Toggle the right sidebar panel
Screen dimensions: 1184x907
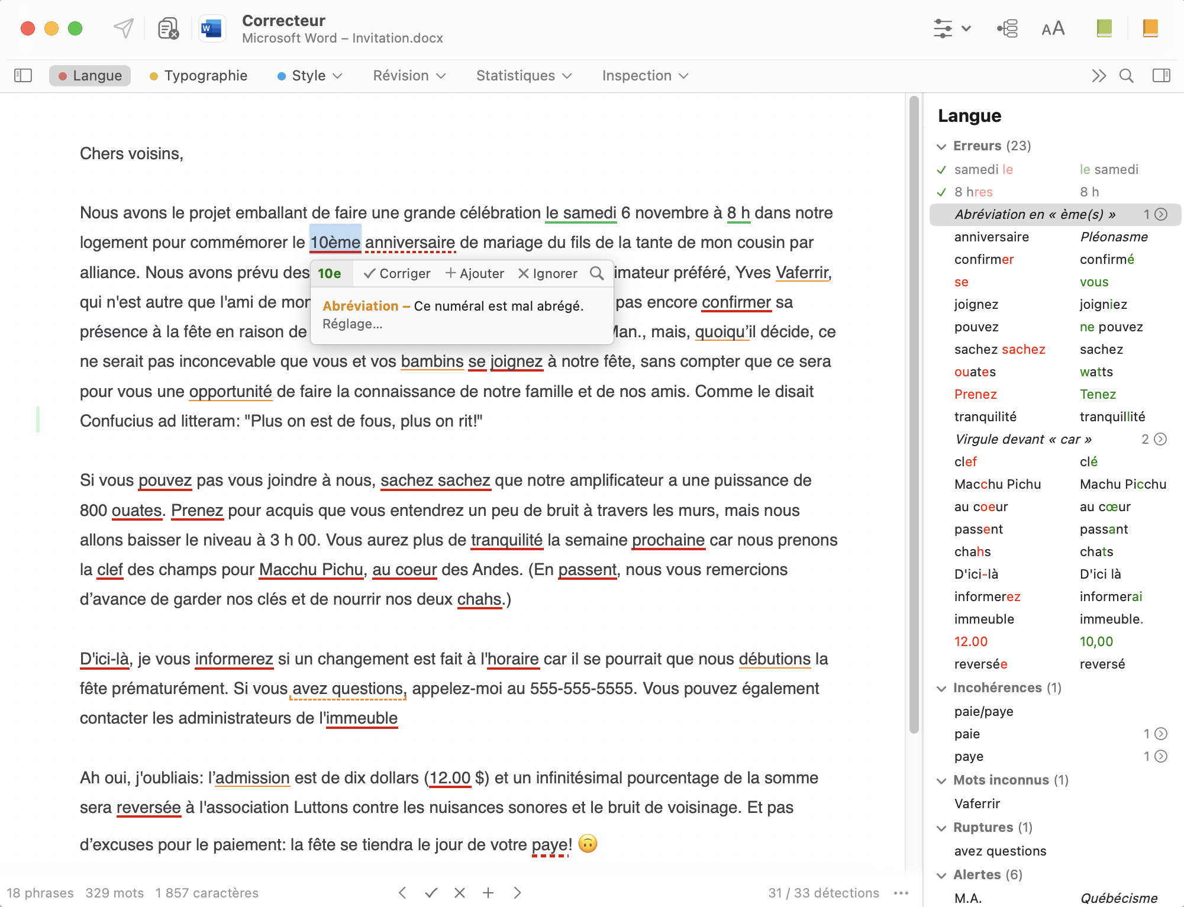[1161, 76]
